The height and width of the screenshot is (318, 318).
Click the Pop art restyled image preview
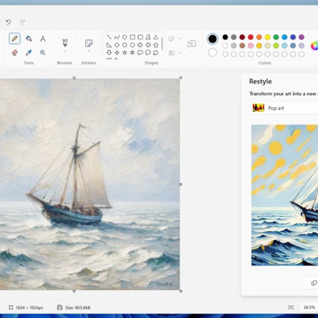coord(284,195)
